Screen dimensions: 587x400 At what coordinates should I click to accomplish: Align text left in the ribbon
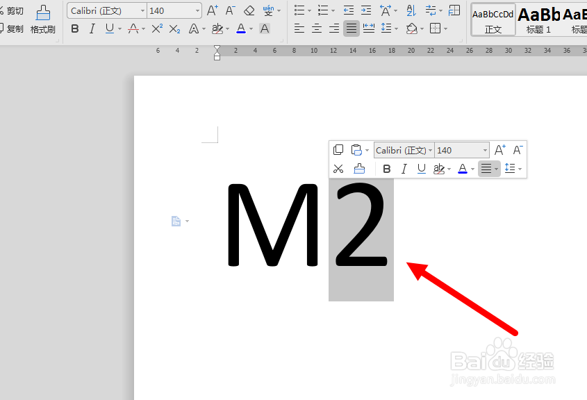(x=299, y=28)
